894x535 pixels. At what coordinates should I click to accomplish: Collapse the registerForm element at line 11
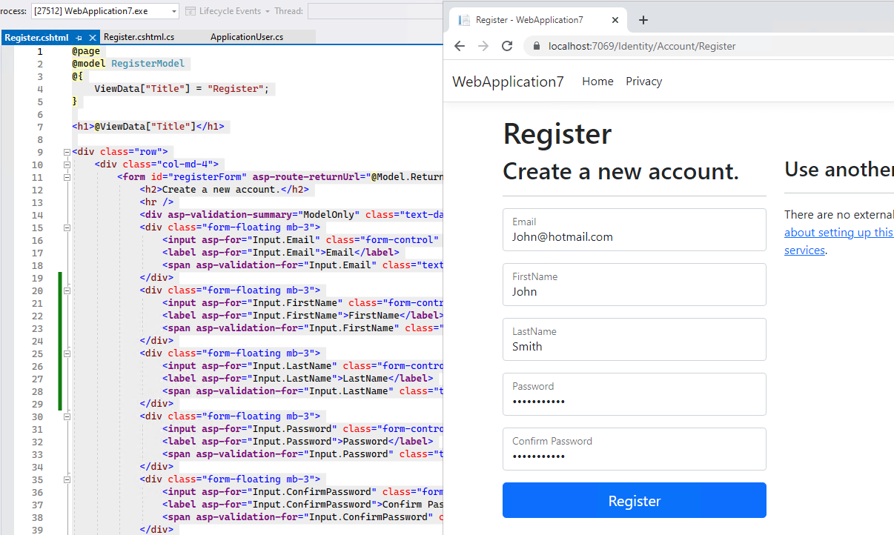(x=67, y=176)
